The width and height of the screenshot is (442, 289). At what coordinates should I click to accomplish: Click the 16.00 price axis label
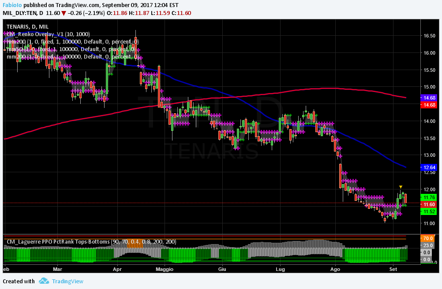pyautogui.click(x=429, y=53)
